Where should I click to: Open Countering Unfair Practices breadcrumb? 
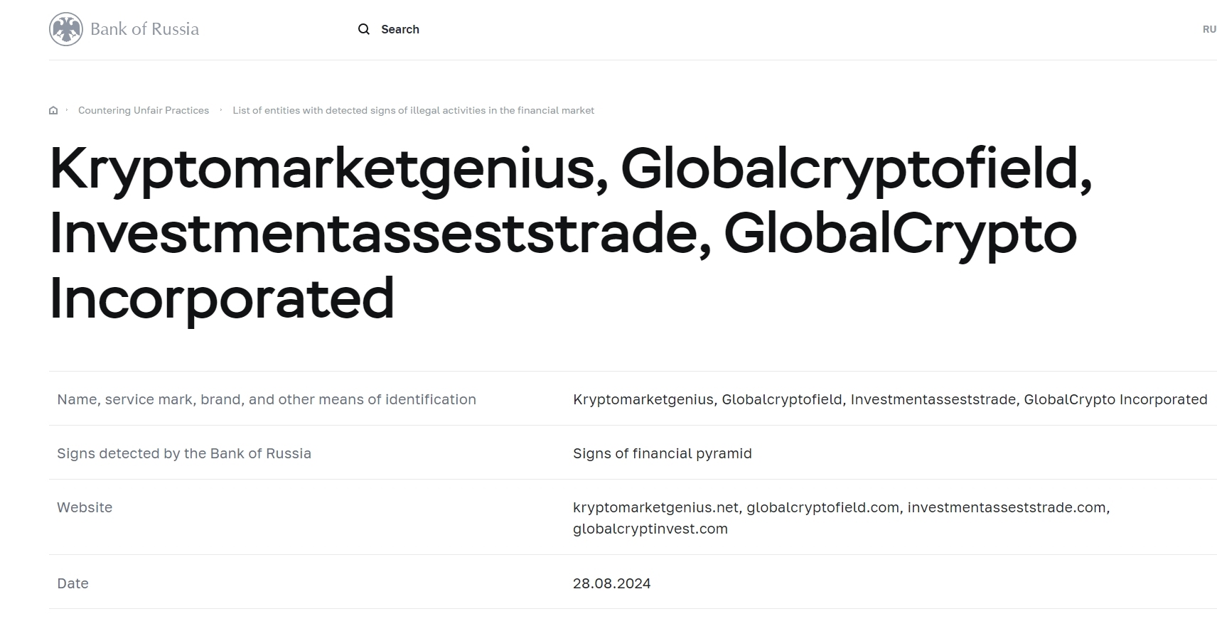(144, 110)
